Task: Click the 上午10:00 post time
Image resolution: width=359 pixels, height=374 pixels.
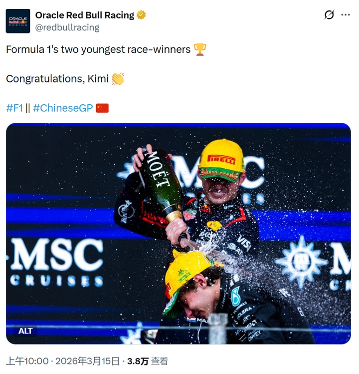Action: (x=27, y=361)
